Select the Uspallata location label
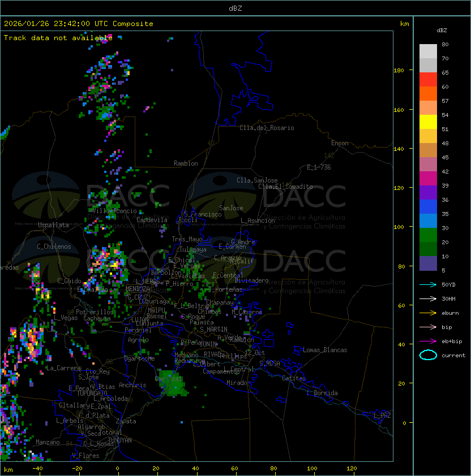The image size is (471, 476). [53, 225]
